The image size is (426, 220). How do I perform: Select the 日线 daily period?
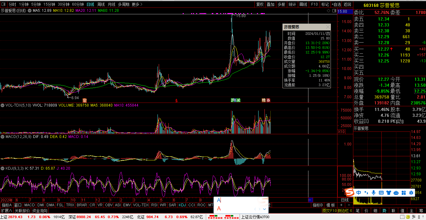90,4
